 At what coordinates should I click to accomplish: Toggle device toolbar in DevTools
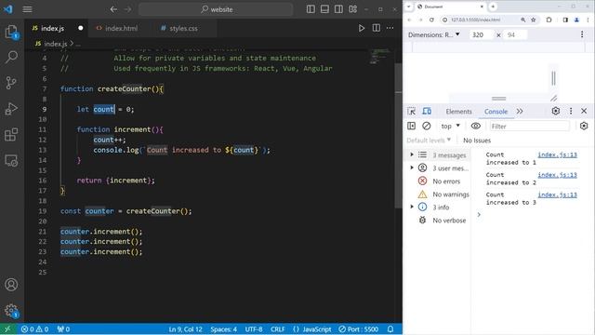tap(427, 112)
